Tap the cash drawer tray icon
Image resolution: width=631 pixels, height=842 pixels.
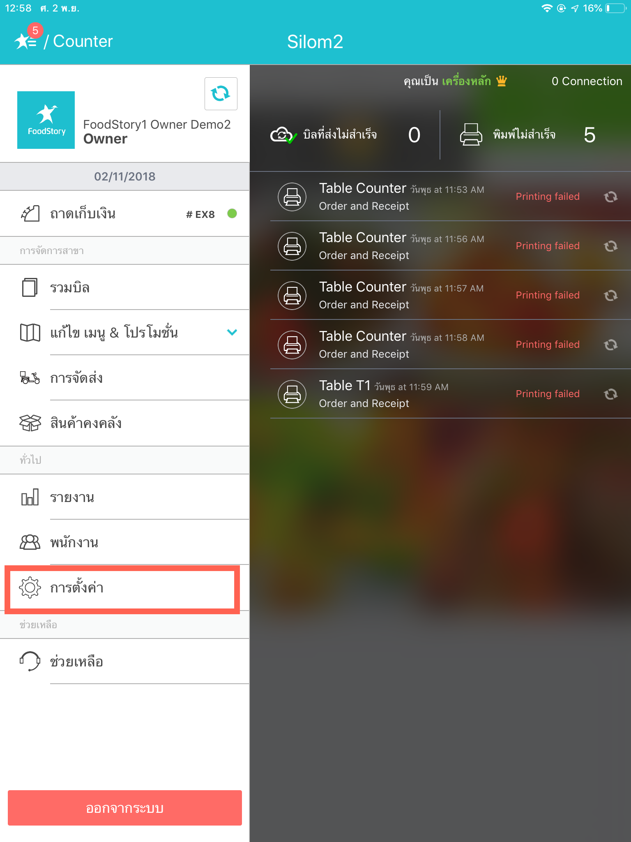point(30,214)
